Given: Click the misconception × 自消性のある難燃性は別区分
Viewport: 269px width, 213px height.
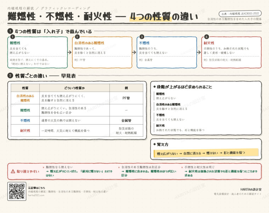Looking at the screenshot, I should tap(140, 167).
